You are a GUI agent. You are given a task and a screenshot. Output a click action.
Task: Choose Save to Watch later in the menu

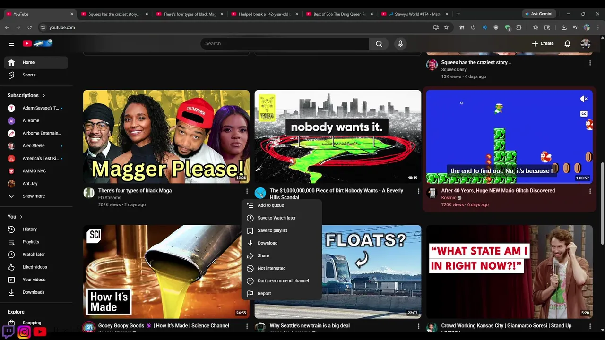[x=282, y=218]
